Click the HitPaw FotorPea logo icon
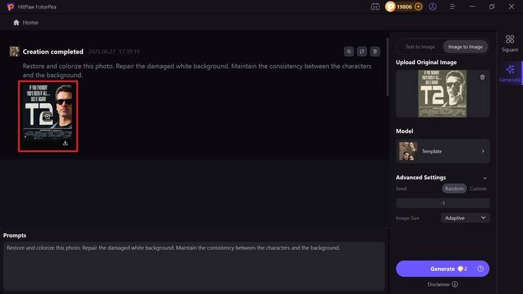523x294 pixels. pos(10,7)
